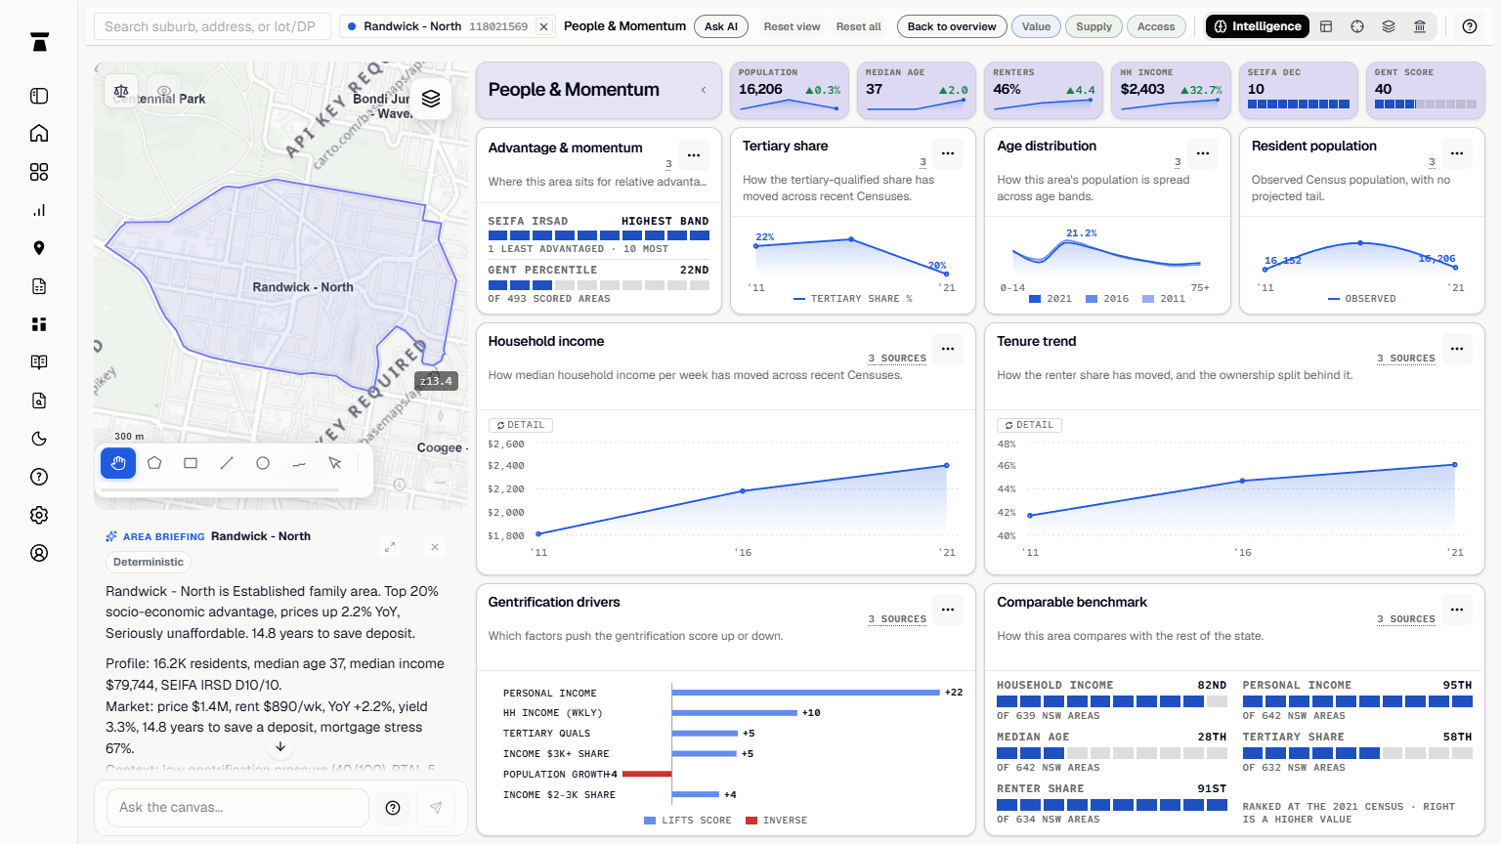Screen dimensions: 1501x844
Task: Open Age distribution options menu
Action: point(1203,153)
